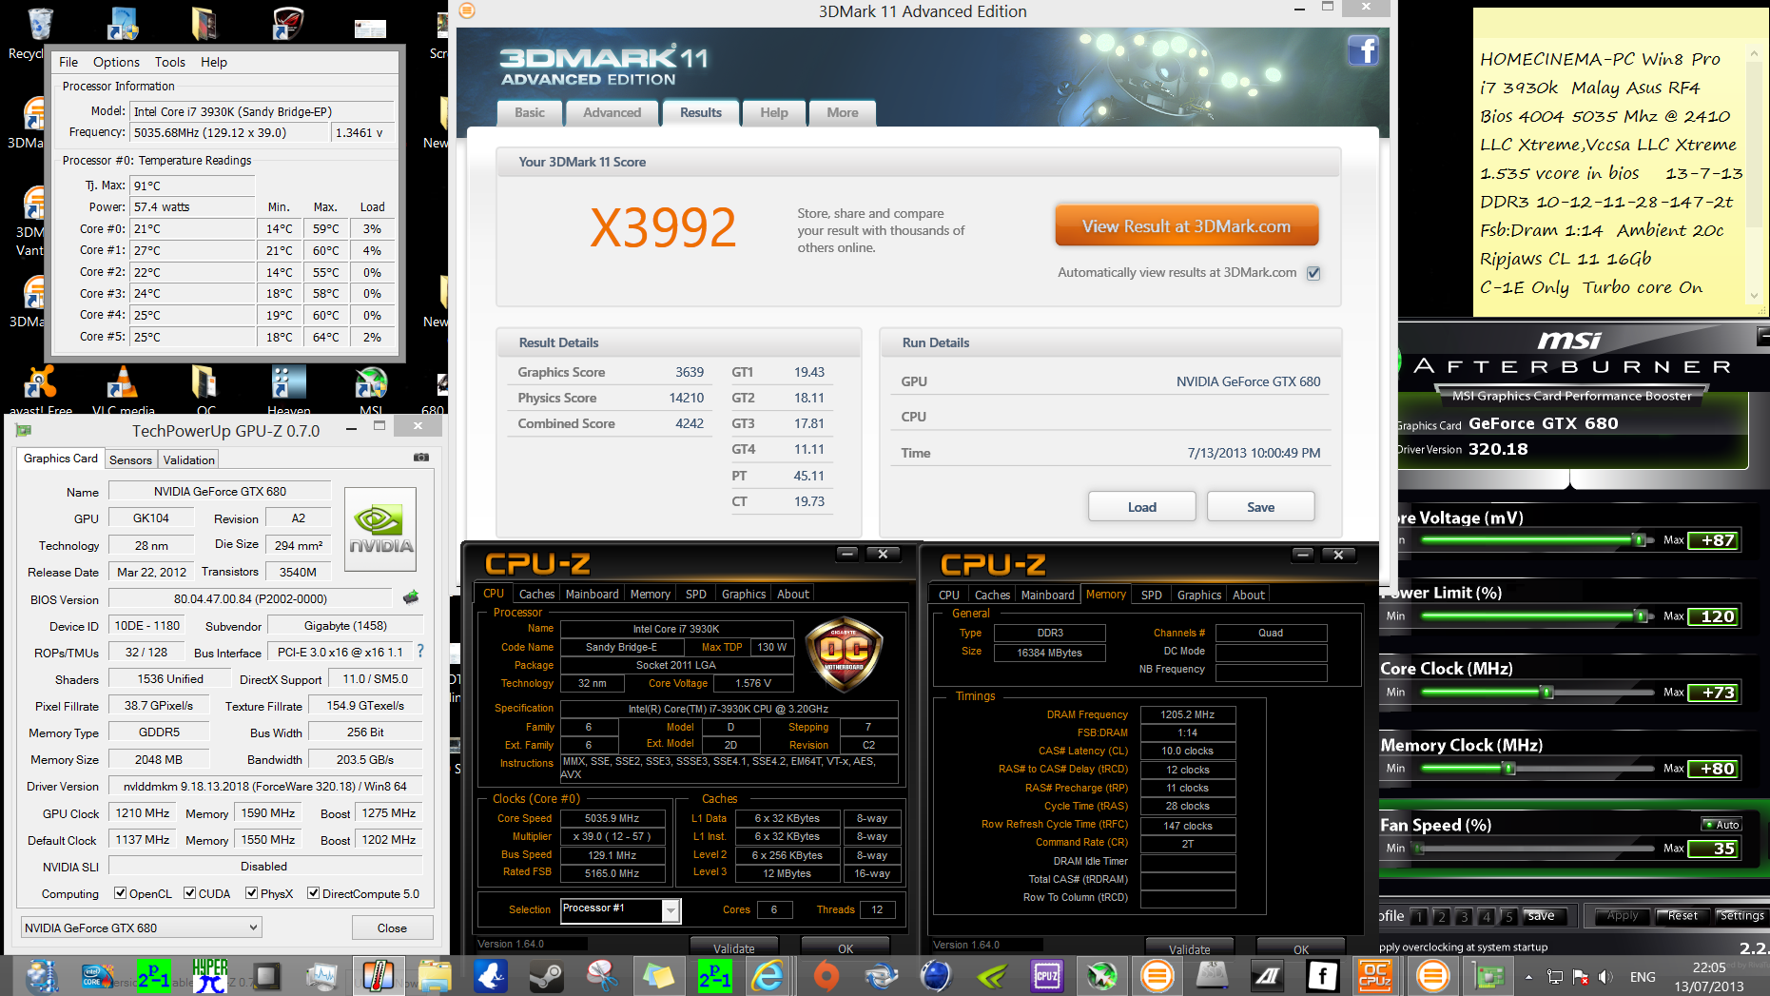This screenshot has width=1770, height=996.
Task: Click Save button in Run Details
Action: [x=1260, y=507]
